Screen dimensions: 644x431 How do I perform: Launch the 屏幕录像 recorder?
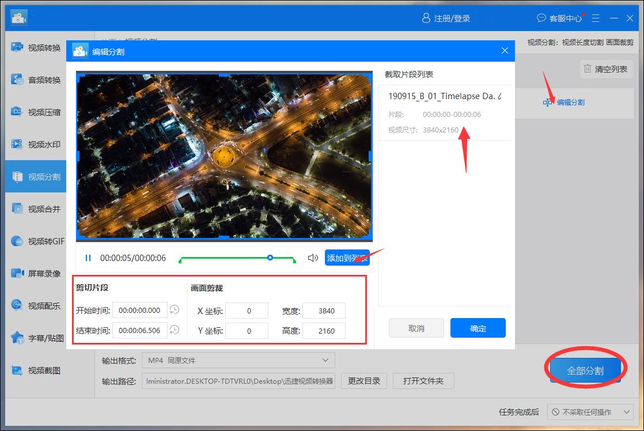pos(36,273)
